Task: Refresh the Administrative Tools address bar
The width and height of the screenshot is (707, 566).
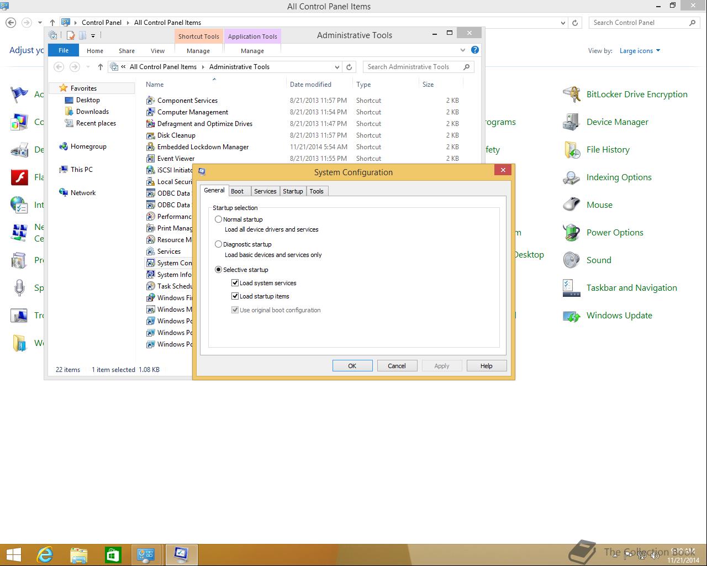Action: coord(349,67)
